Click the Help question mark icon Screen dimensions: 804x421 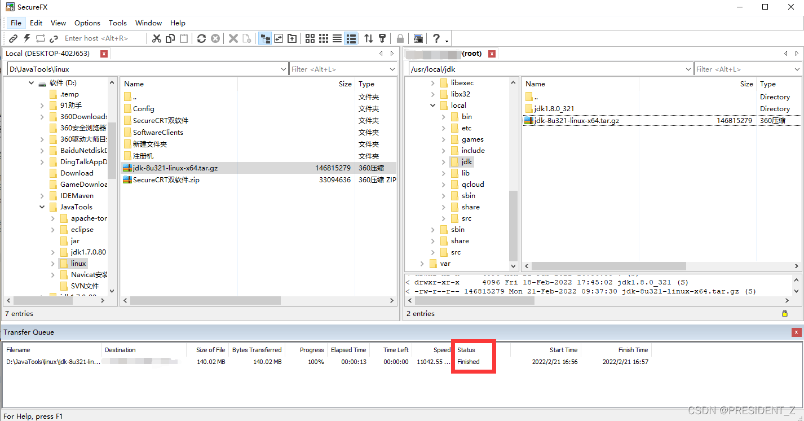click(436, 38)
